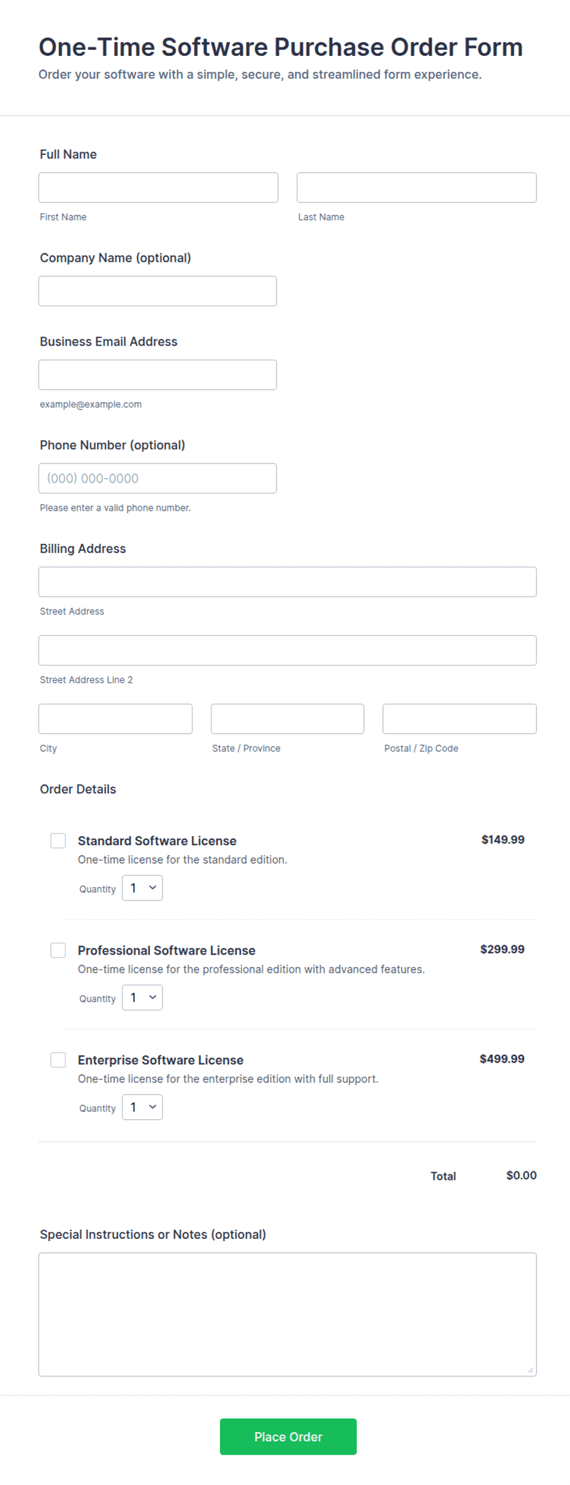This screenshot has width=570, height=1485.
Task: Tick the Professional Software License checkbox
Action: (x=58, y=950)
